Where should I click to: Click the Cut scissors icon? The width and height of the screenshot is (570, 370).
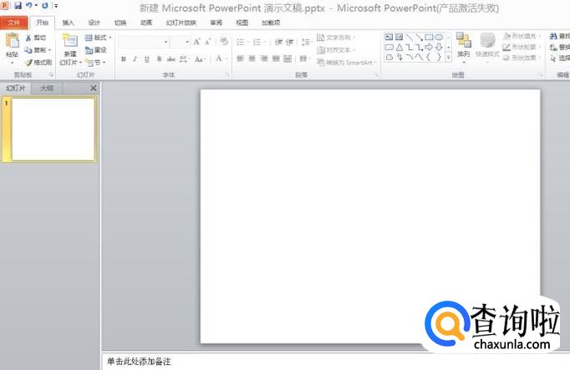(x=28, y=38)
